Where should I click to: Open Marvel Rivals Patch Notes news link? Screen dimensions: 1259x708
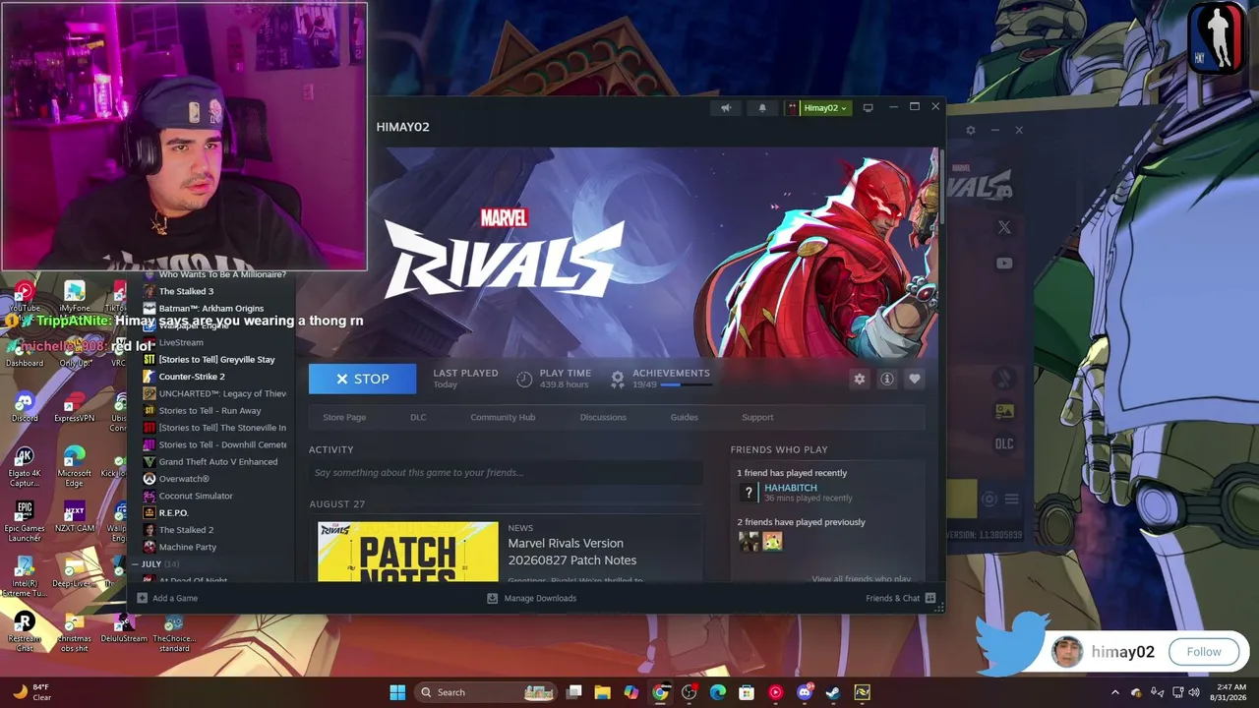(571, 552)
